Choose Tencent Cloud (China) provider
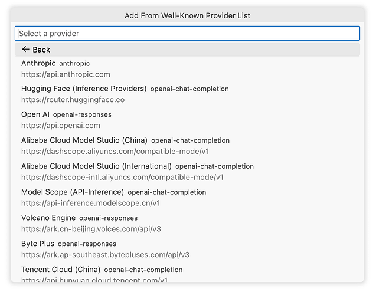The height and width of the screenshot is (295, 376). click(187, 273)
